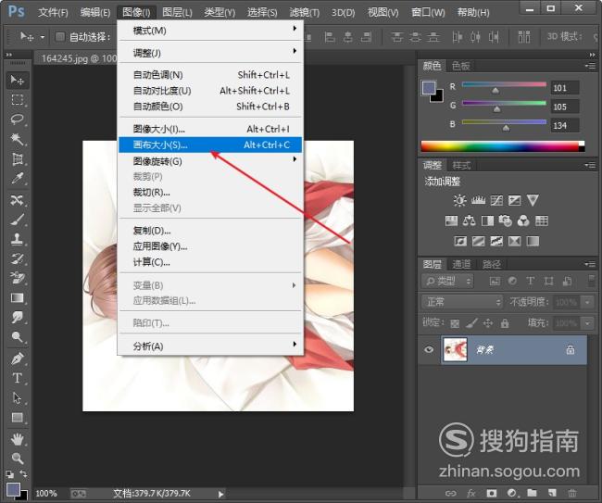Toggle lock position

[488, 323]
